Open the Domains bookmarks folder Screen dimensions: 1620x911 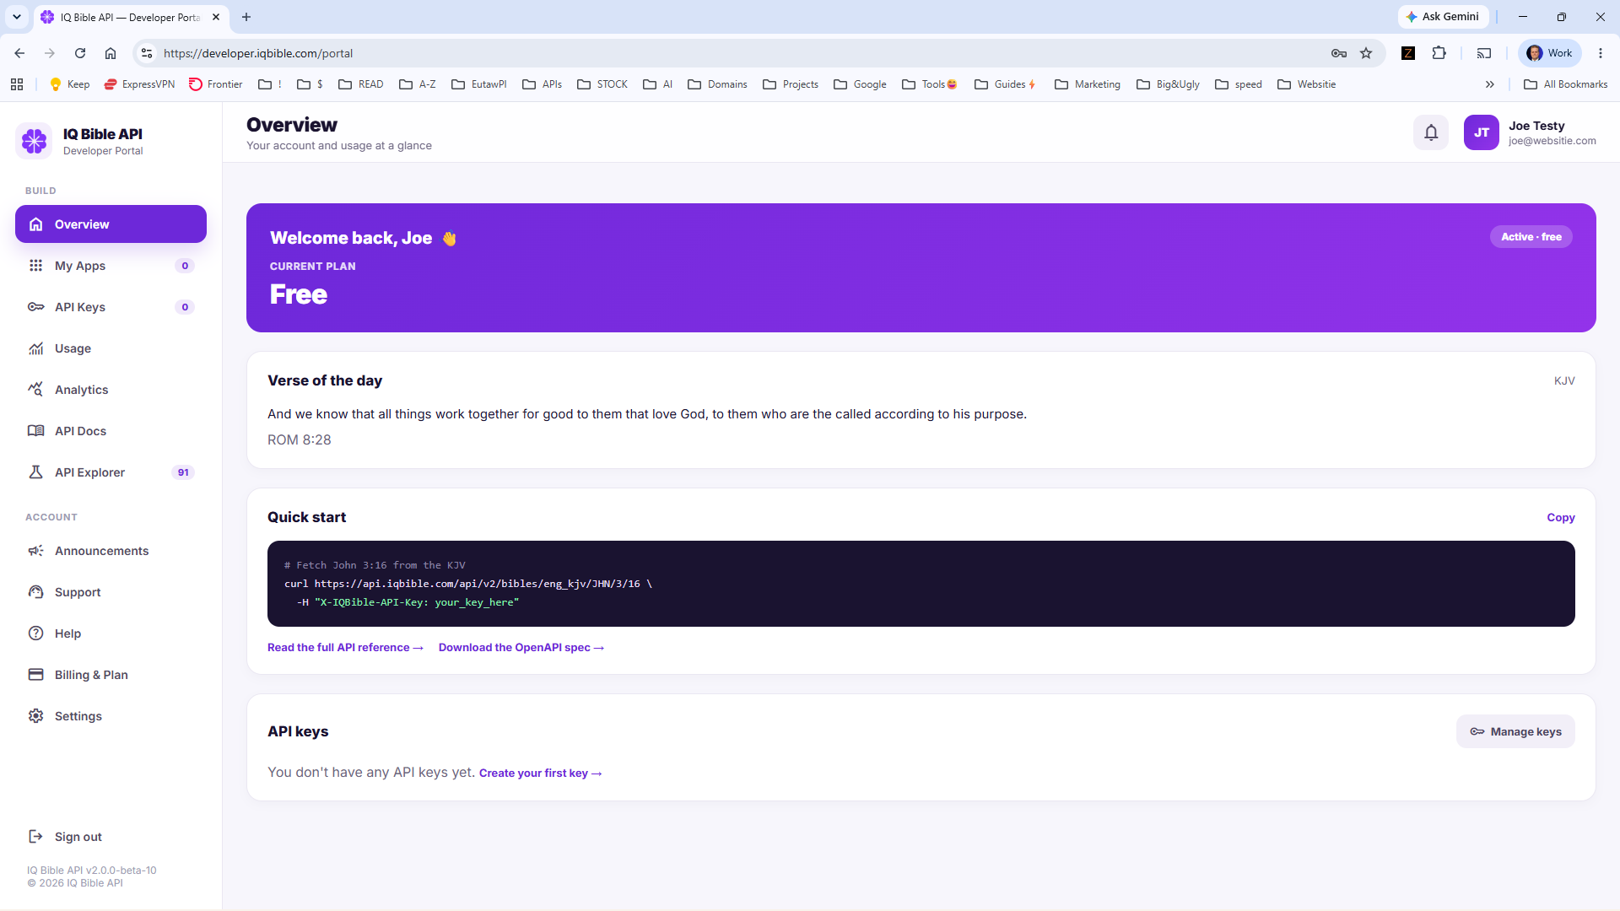(718, 84)
